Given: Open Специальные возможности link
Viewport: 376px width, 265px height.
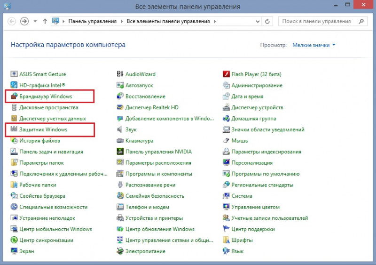Looking at the screenshot, I should pos(53,207).
